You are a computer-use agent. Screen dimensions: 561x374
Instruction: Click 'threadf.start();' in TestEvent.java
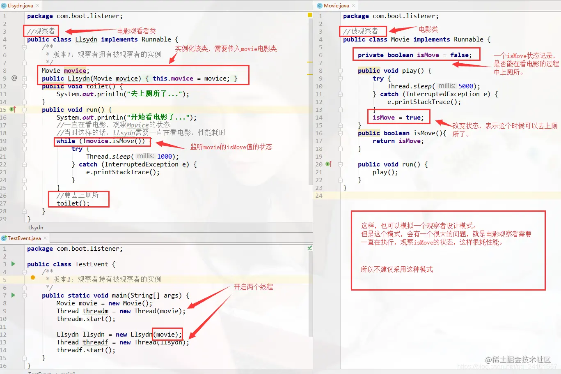click(86, 350)
